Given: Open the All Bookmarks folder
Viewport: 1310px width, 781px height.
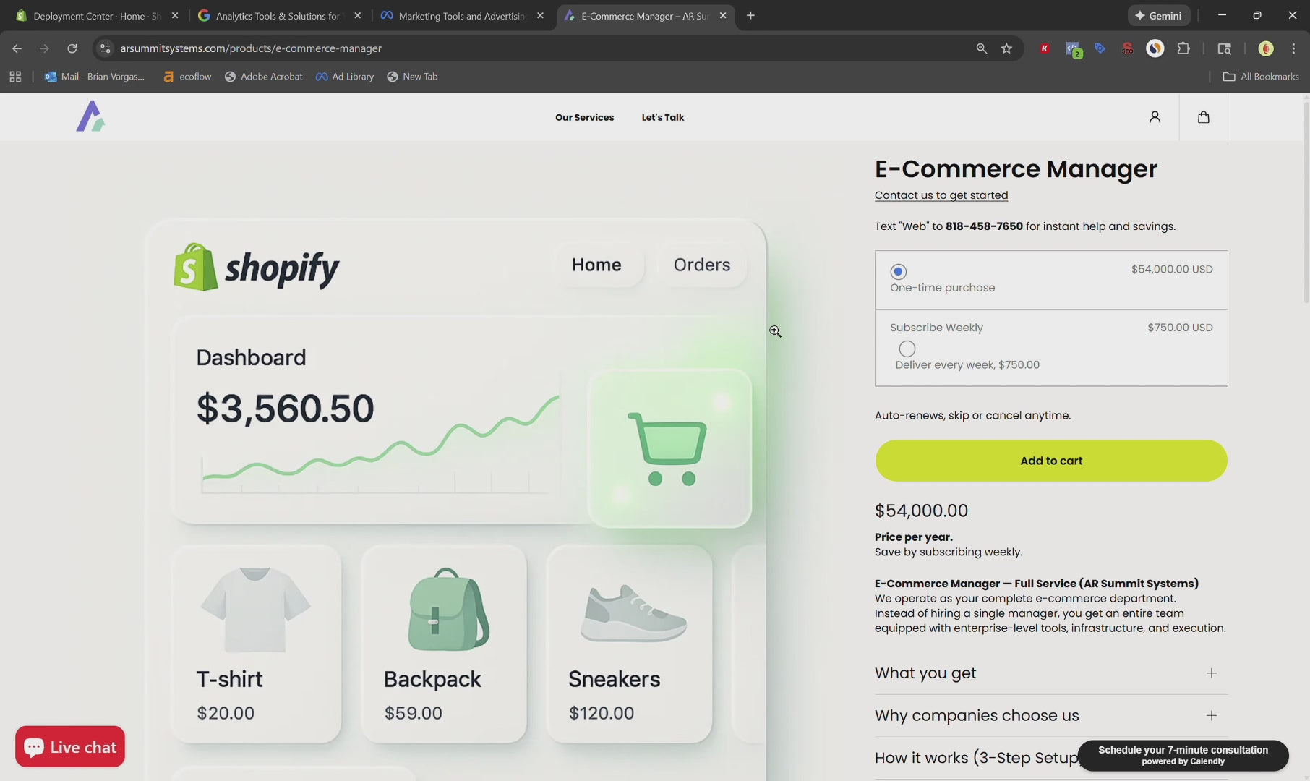Looking at the screenshot, I should [x=1260, y=77].
